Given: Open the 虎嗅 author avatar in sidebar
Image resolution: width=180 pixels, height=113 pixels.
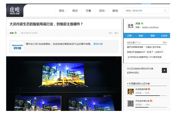Looking at the screenshot, I should (x=130, y=26).
